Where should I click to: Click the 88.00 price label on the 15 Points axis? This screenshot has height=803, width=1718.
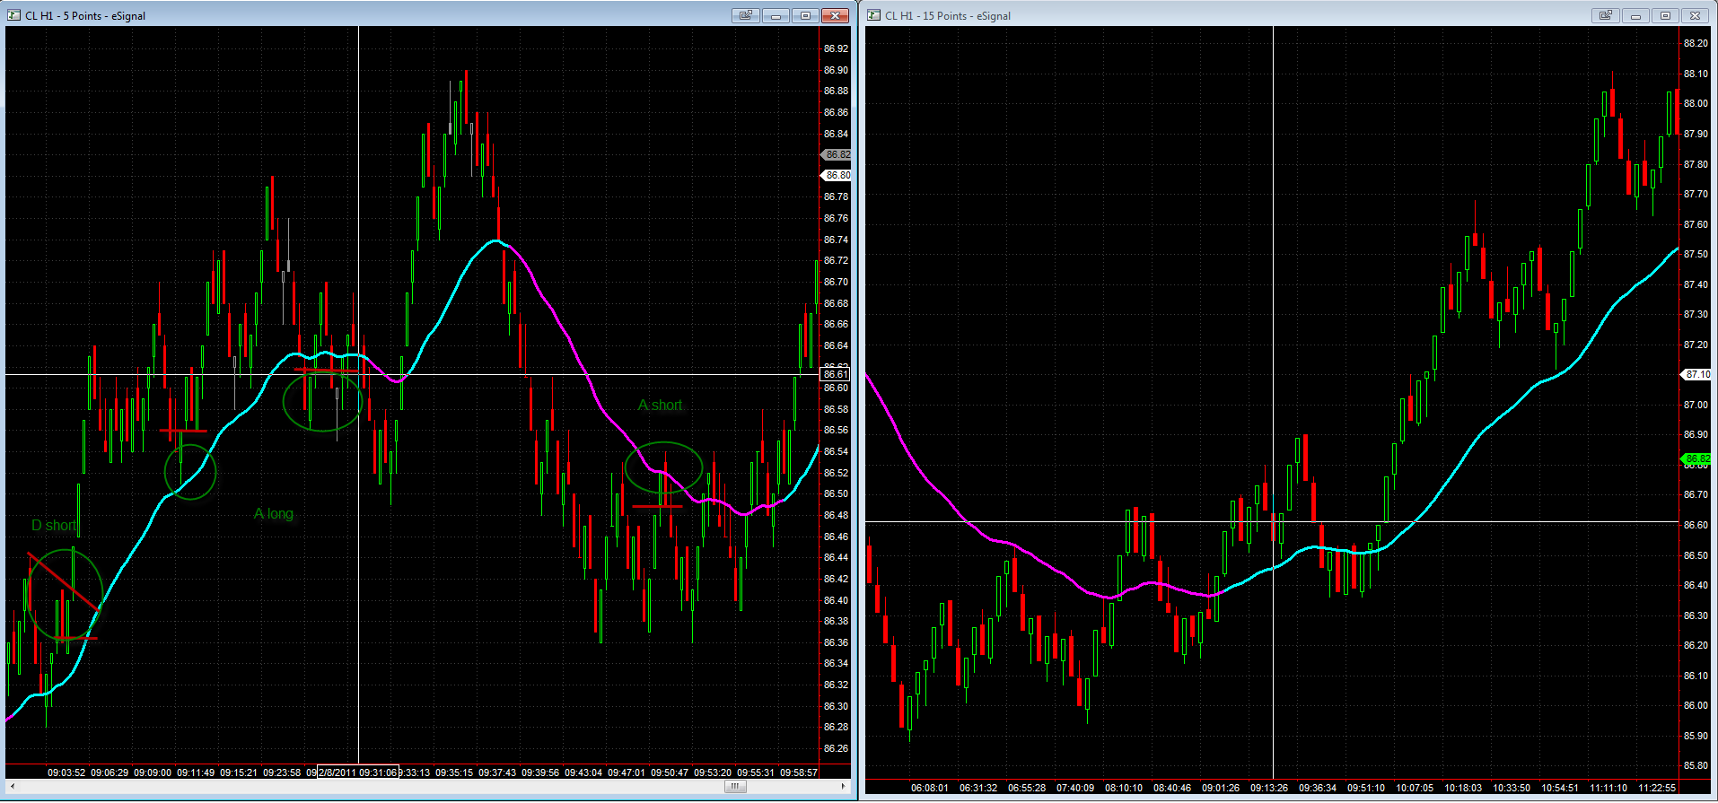click(x=1696, y=103)
